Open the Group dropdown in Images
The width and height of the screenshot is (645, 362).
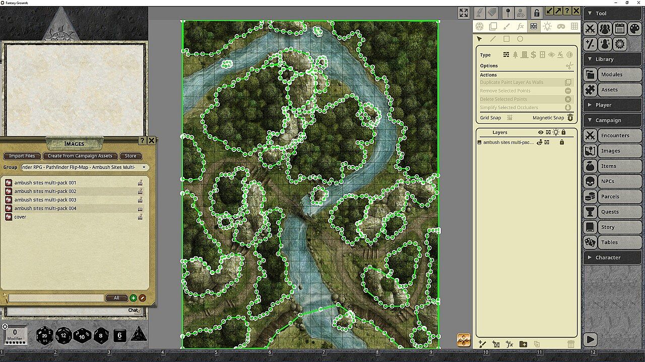pos(144,167)
